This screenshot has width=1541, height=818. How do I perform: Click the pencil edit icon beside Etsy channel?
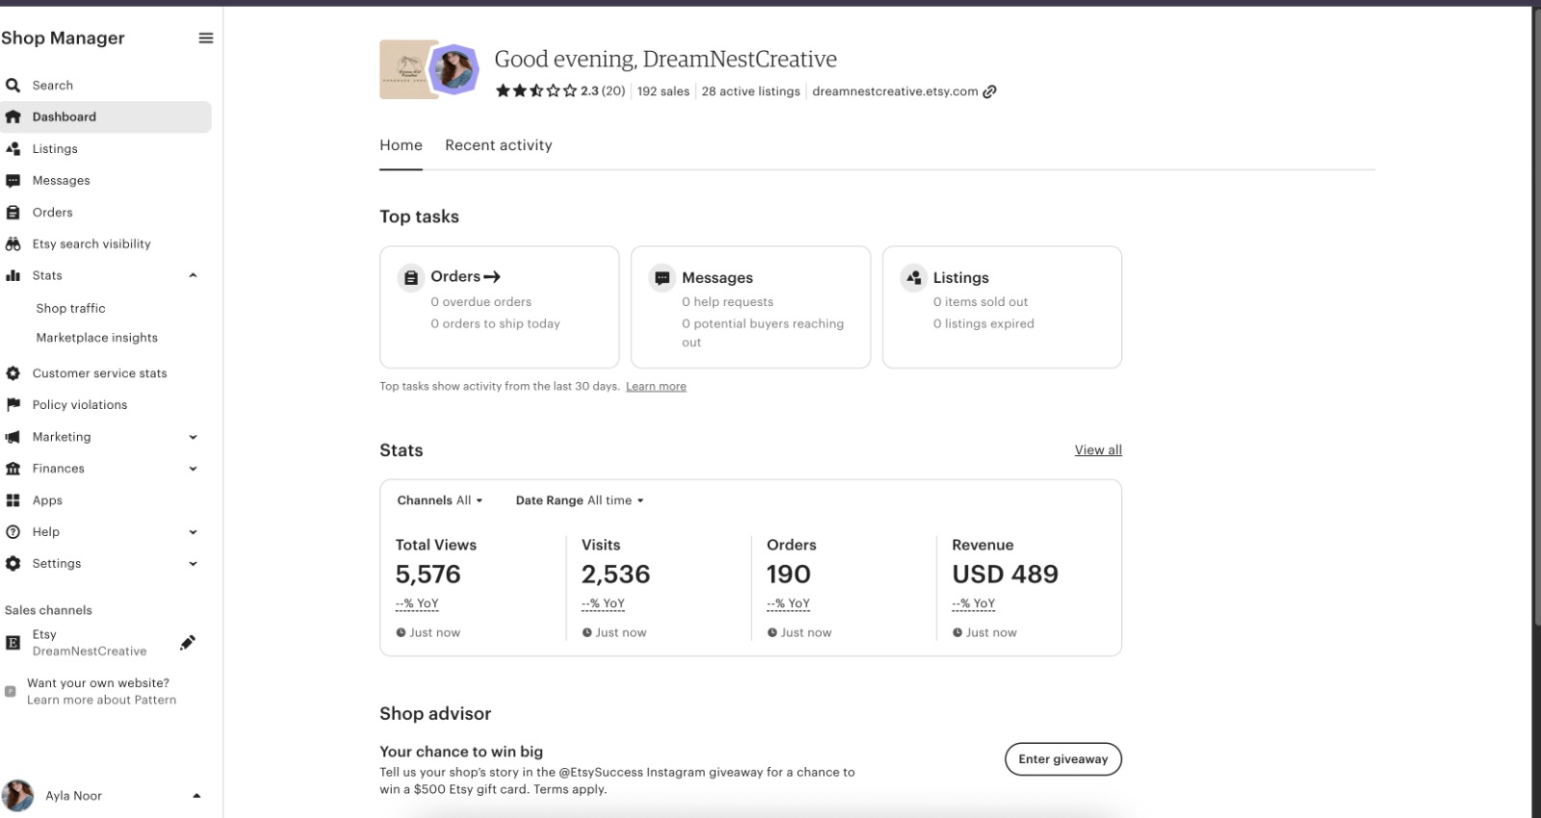tap(188, 642)
